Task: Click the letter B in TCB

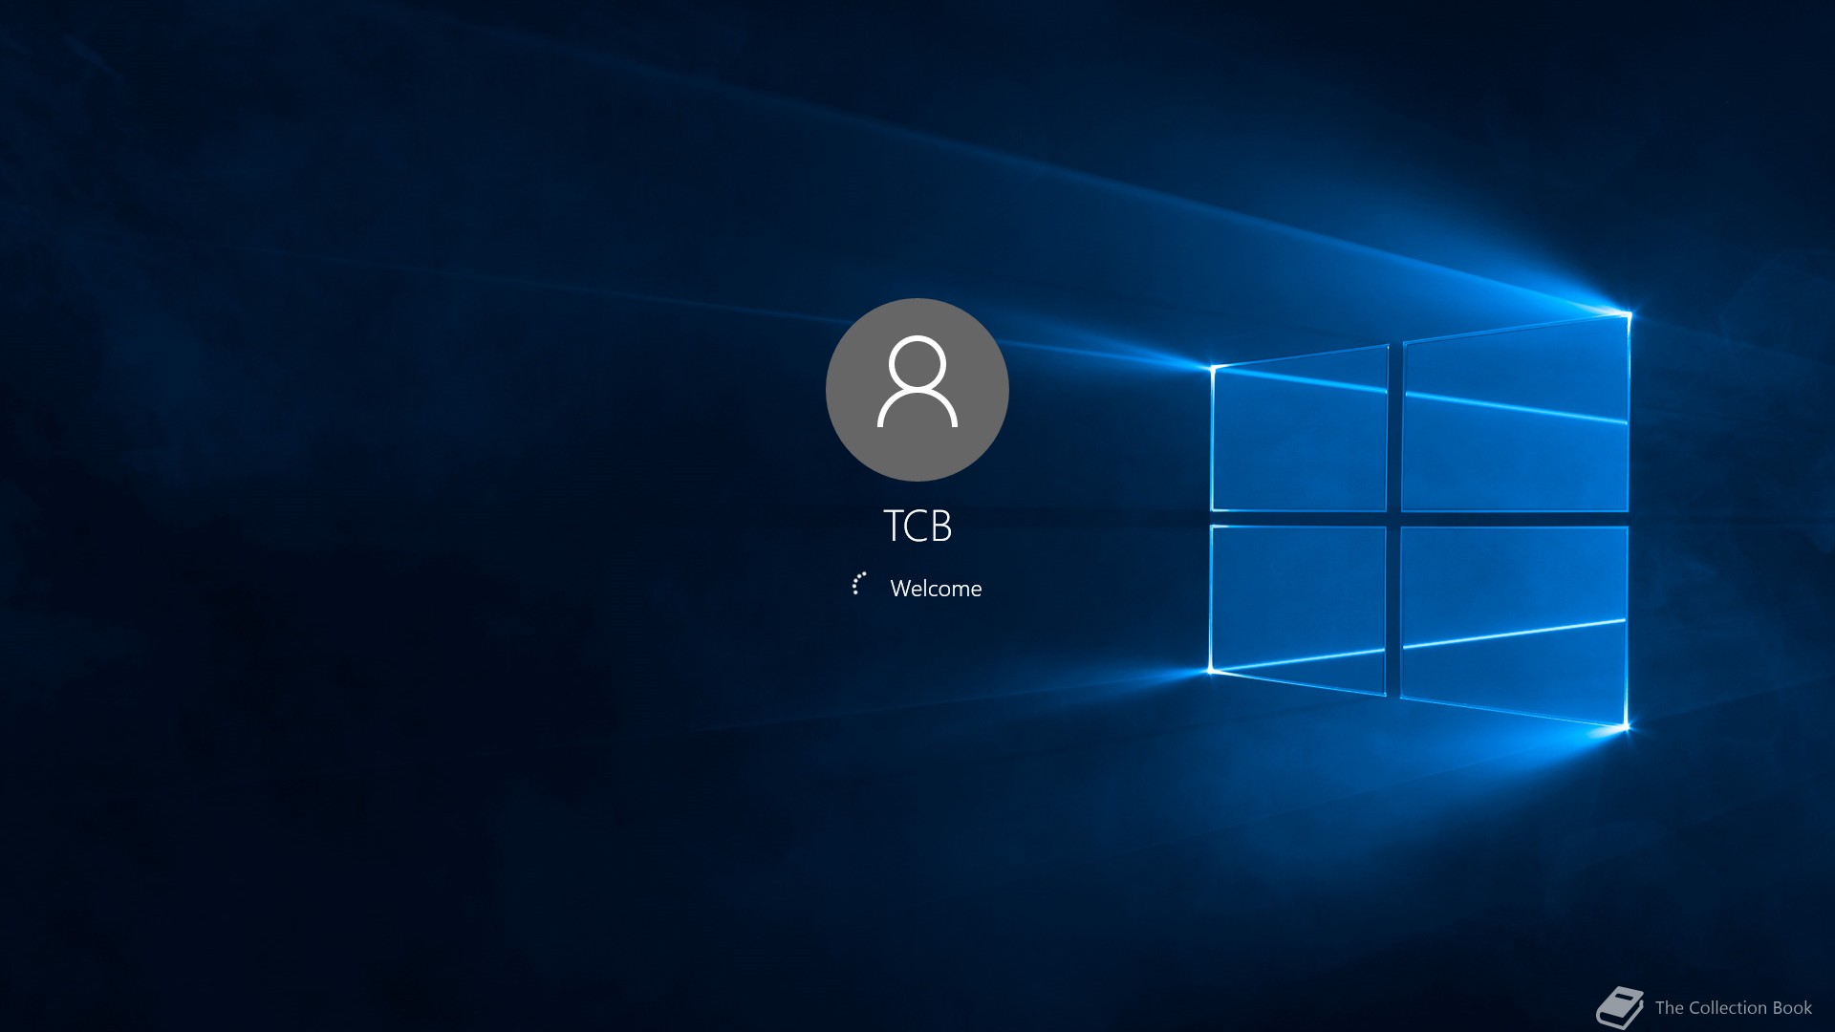Action: click(x=940, y=526)
